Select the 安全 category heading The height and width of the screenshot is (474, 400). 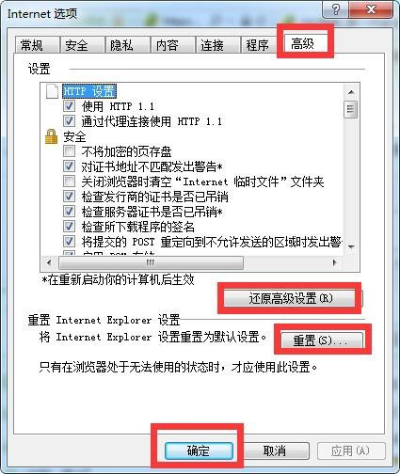coord(74,137)
